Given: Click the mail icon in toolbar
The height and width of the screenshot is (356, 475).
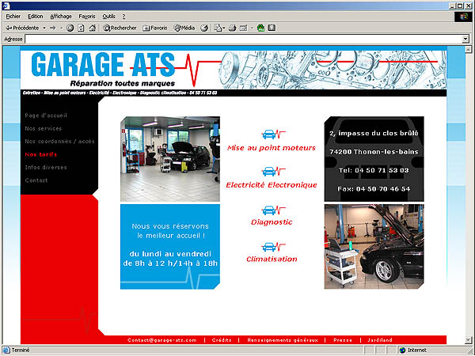Looking at the screenshot, I should (x=218, y=28).
